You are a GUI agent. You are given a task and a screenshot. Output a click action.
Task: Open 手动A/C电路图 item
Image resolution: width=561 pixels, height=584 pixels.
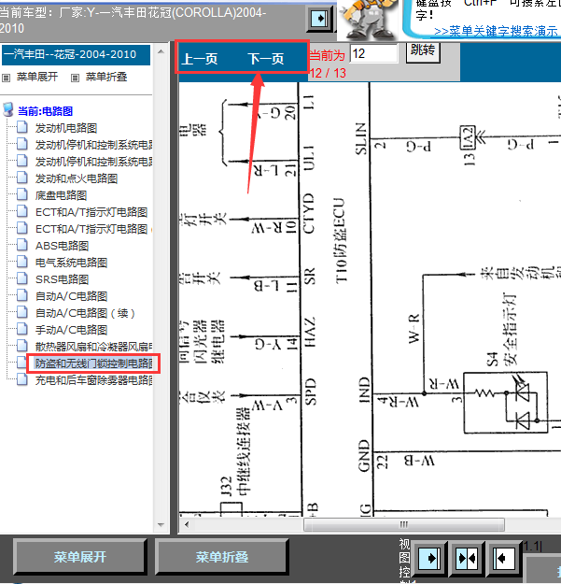point(72,330)
